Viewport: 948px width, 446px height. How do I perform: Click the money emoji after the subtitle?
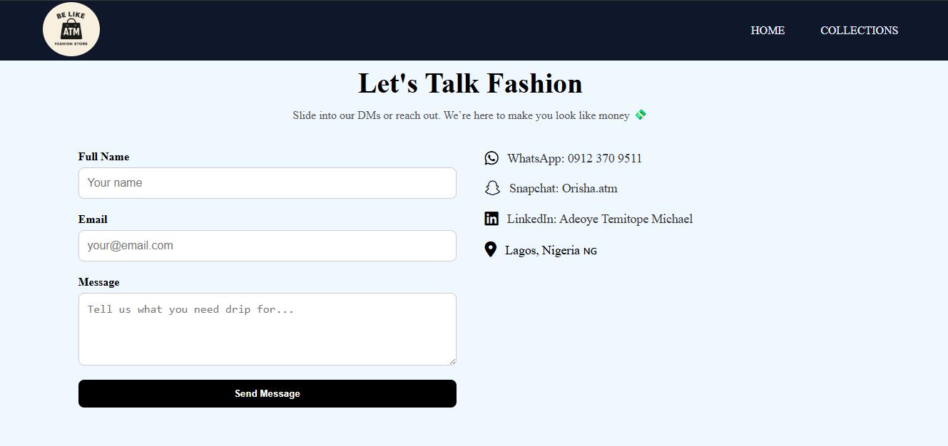point(641,115)
